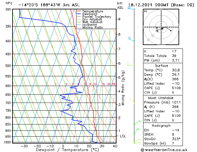Image resolution: width=197 pixels, height=152 pixels.
Task: Click the km ASL altitude header
Action: pos(120,5)
